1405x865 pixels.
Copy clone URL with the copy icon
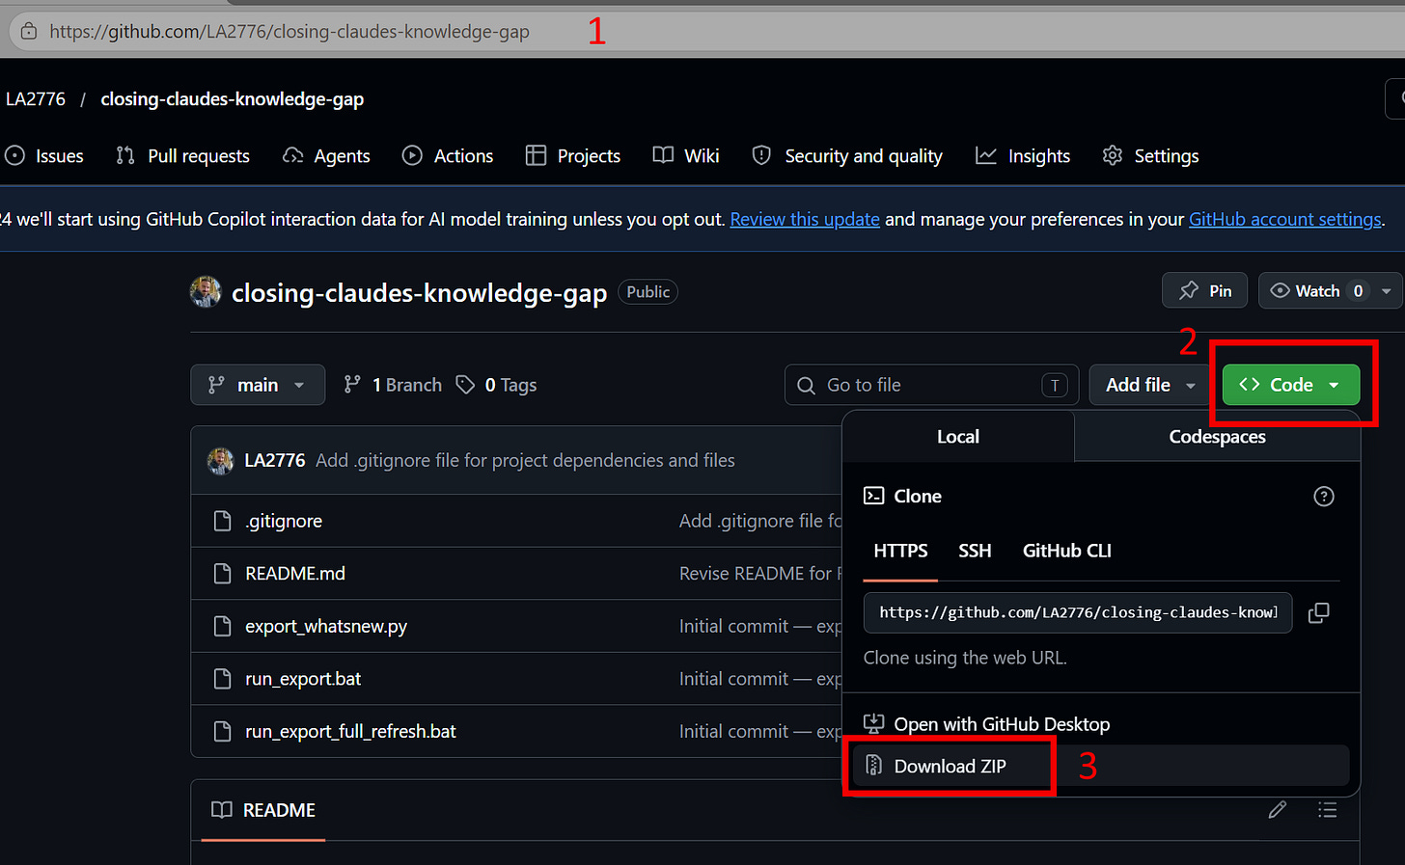coord(1318,612)
